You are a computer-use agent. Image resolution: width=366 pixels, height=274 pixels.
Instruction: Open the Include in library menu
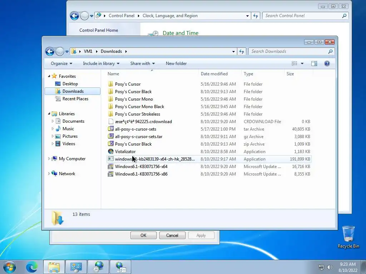101,64
